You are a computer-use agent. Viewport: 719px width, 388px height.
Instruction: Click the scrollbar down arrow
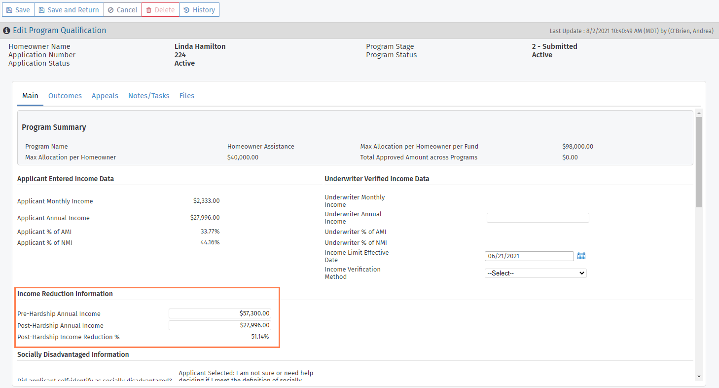699,377
